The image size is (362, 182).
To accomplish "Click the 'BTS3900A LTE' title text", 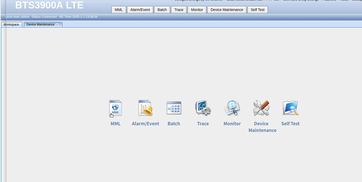I will 49,5.
